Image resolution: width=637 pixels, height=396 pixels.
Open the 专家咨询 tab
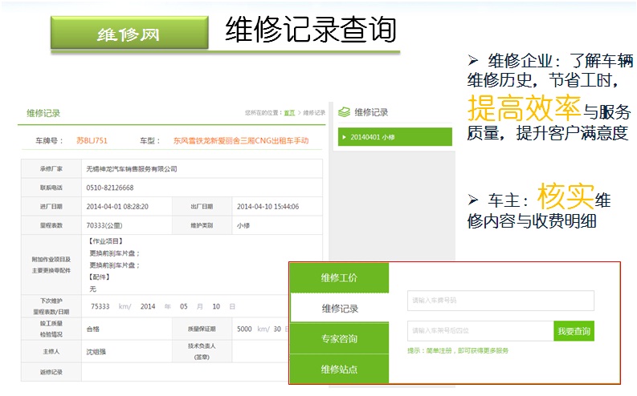339,339
